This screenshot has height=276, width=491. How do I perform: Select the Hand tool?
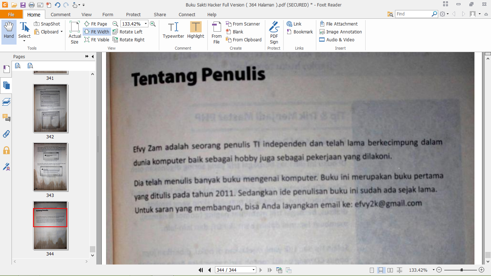click(9, 32)
